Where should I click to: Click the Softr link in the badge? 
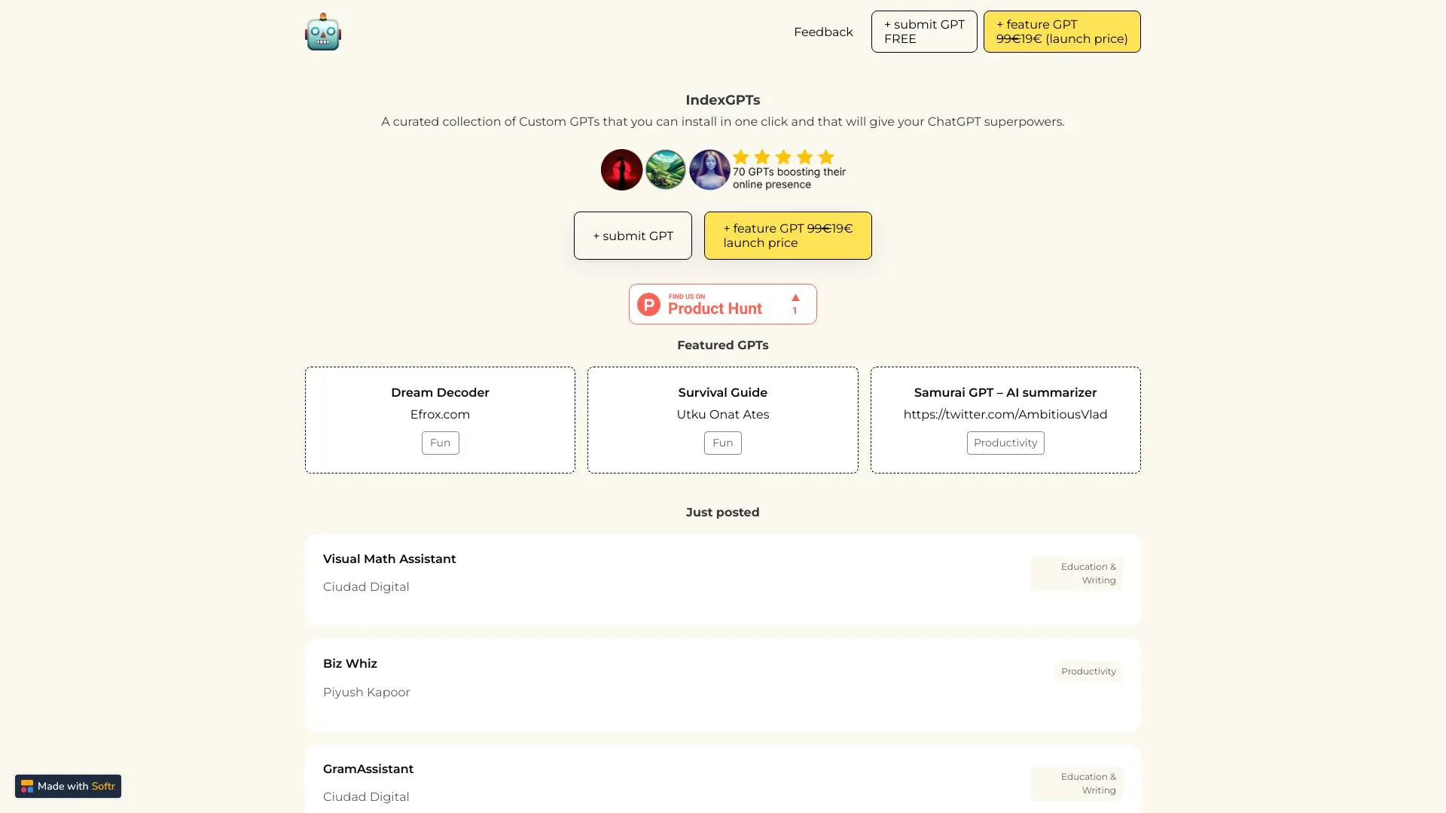point(103,786)
